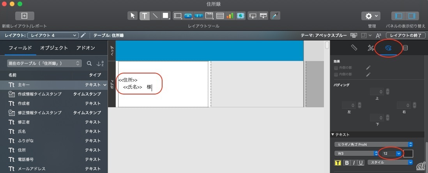Open the Position ruler inspector tab
This screenshot has width=428, height=173.
click(354, 48)
